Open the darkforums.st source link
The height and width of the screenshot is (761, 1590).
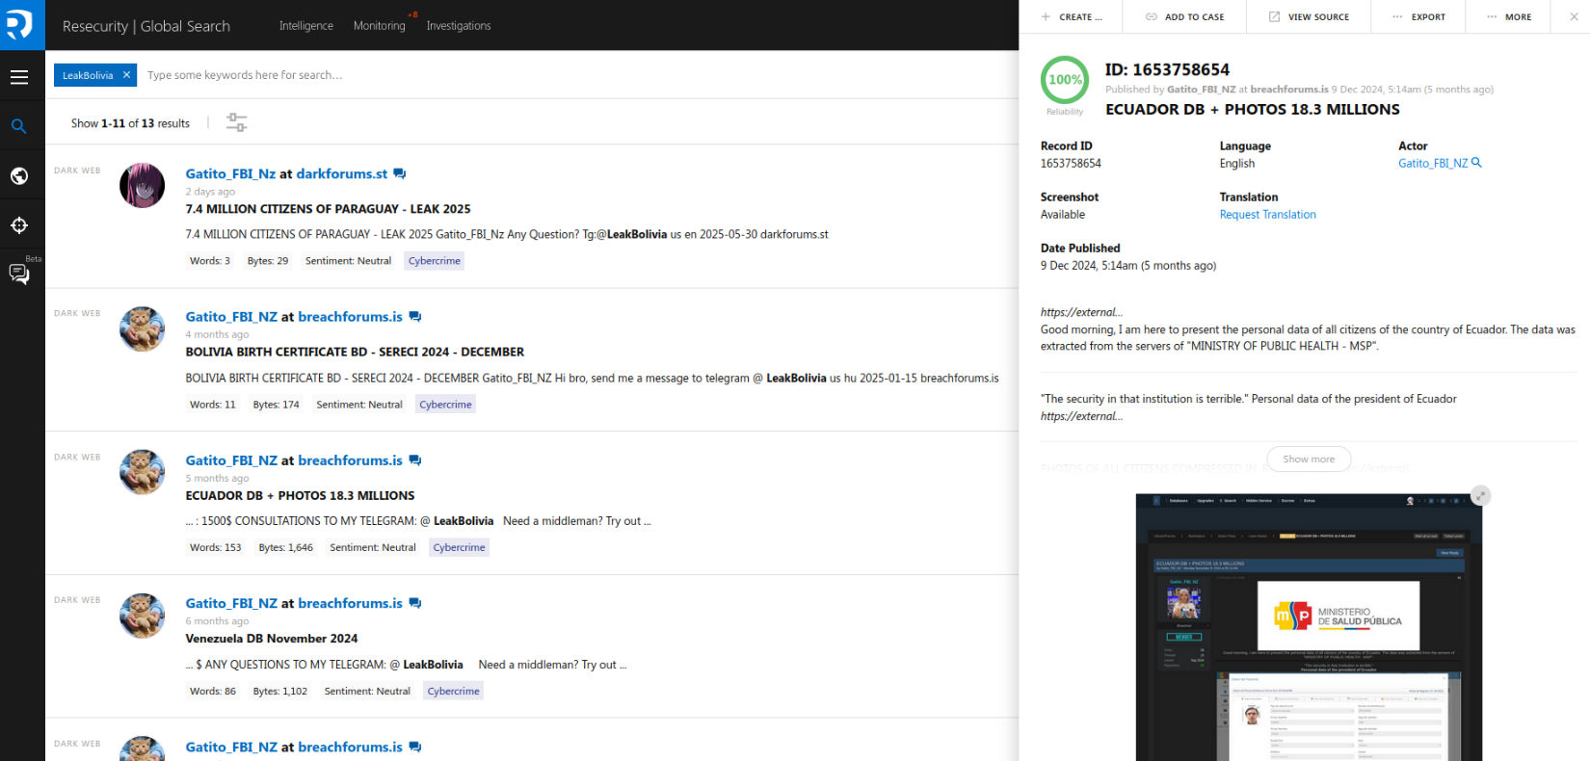342,174
